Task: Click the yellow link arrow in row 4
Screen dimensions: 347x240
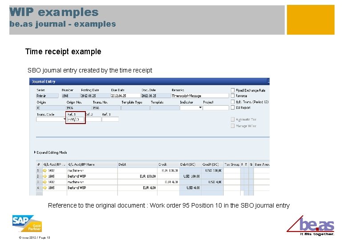Action: click(x=45, y=188)
